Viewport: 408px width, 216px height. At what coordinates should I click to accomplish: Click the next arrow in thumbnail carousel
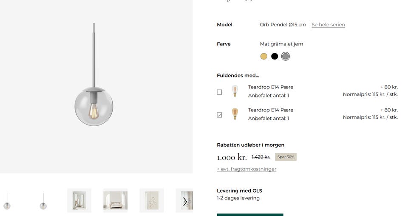click(x=185, y=202)
